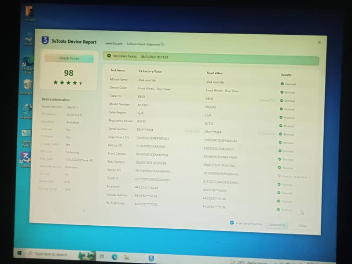Image resolution: width=352 pixels, height=264 pixels.
Task: Click the model identifier value iPad11,1
Action: pyautogui.click(x=72, y=107)
